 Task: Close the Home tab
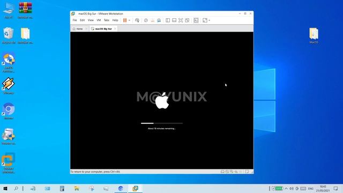pyautogui.click(x=86, y=28)
